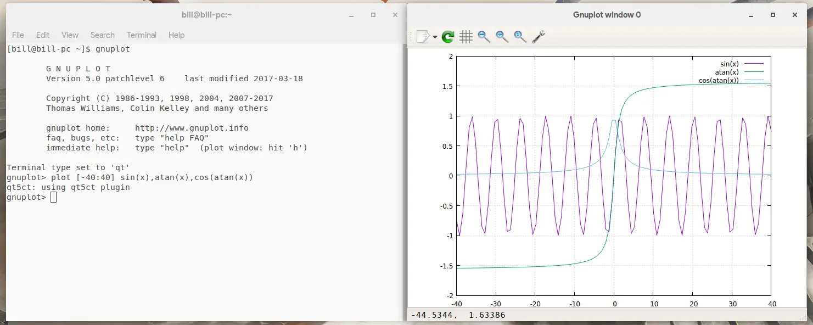Click the Gnuplot window 0 title bar text

point(607,15)
